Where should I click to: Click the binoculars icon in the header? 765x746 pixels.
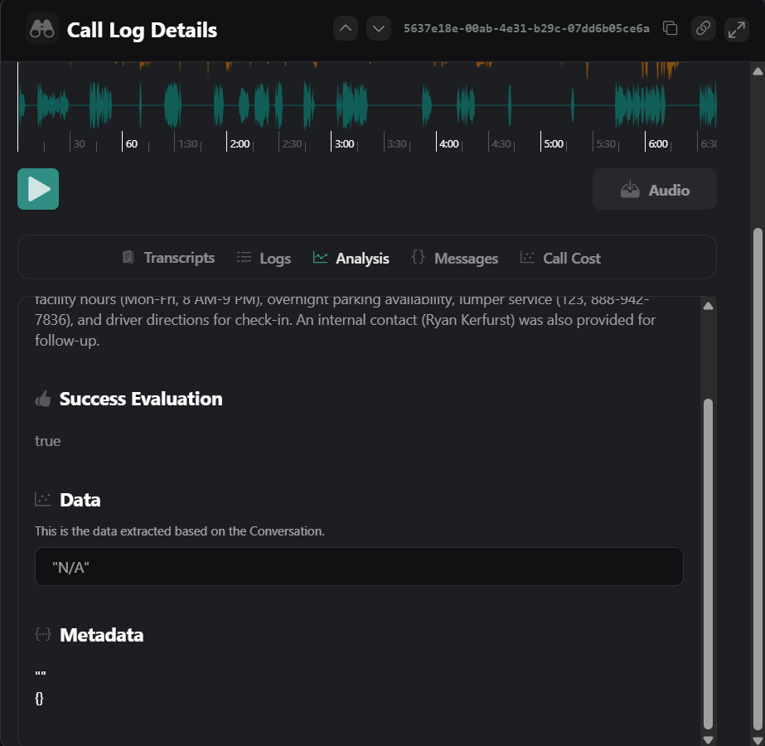coord(41,29)
